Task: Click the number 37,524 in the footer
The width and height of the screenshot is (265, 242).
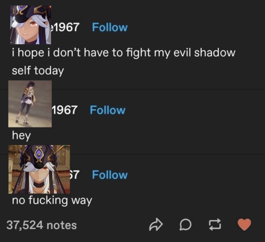Action: (x=25, y=225)
